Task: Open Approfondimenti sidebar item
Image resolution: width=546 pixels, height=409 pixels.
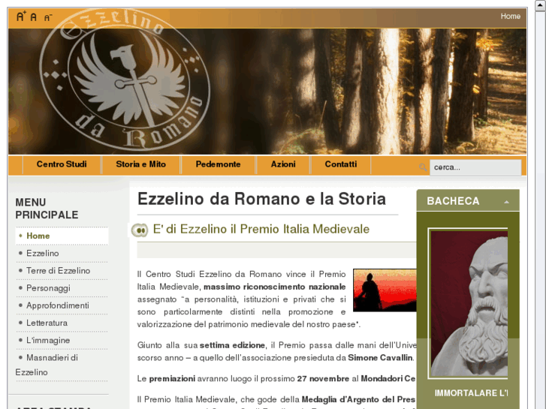Action: pos(58,305)
